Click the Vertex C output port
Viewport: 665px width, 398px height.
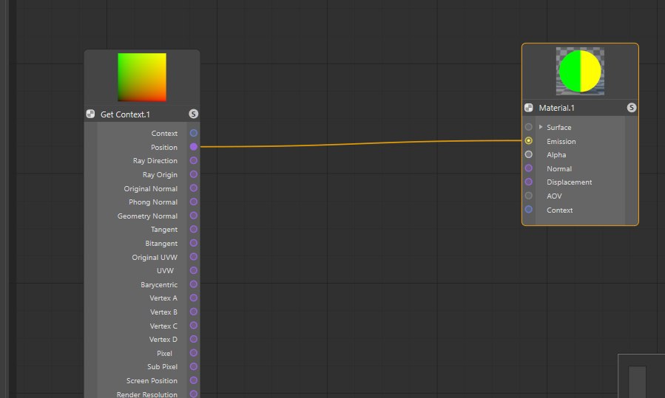click(193, 326)
